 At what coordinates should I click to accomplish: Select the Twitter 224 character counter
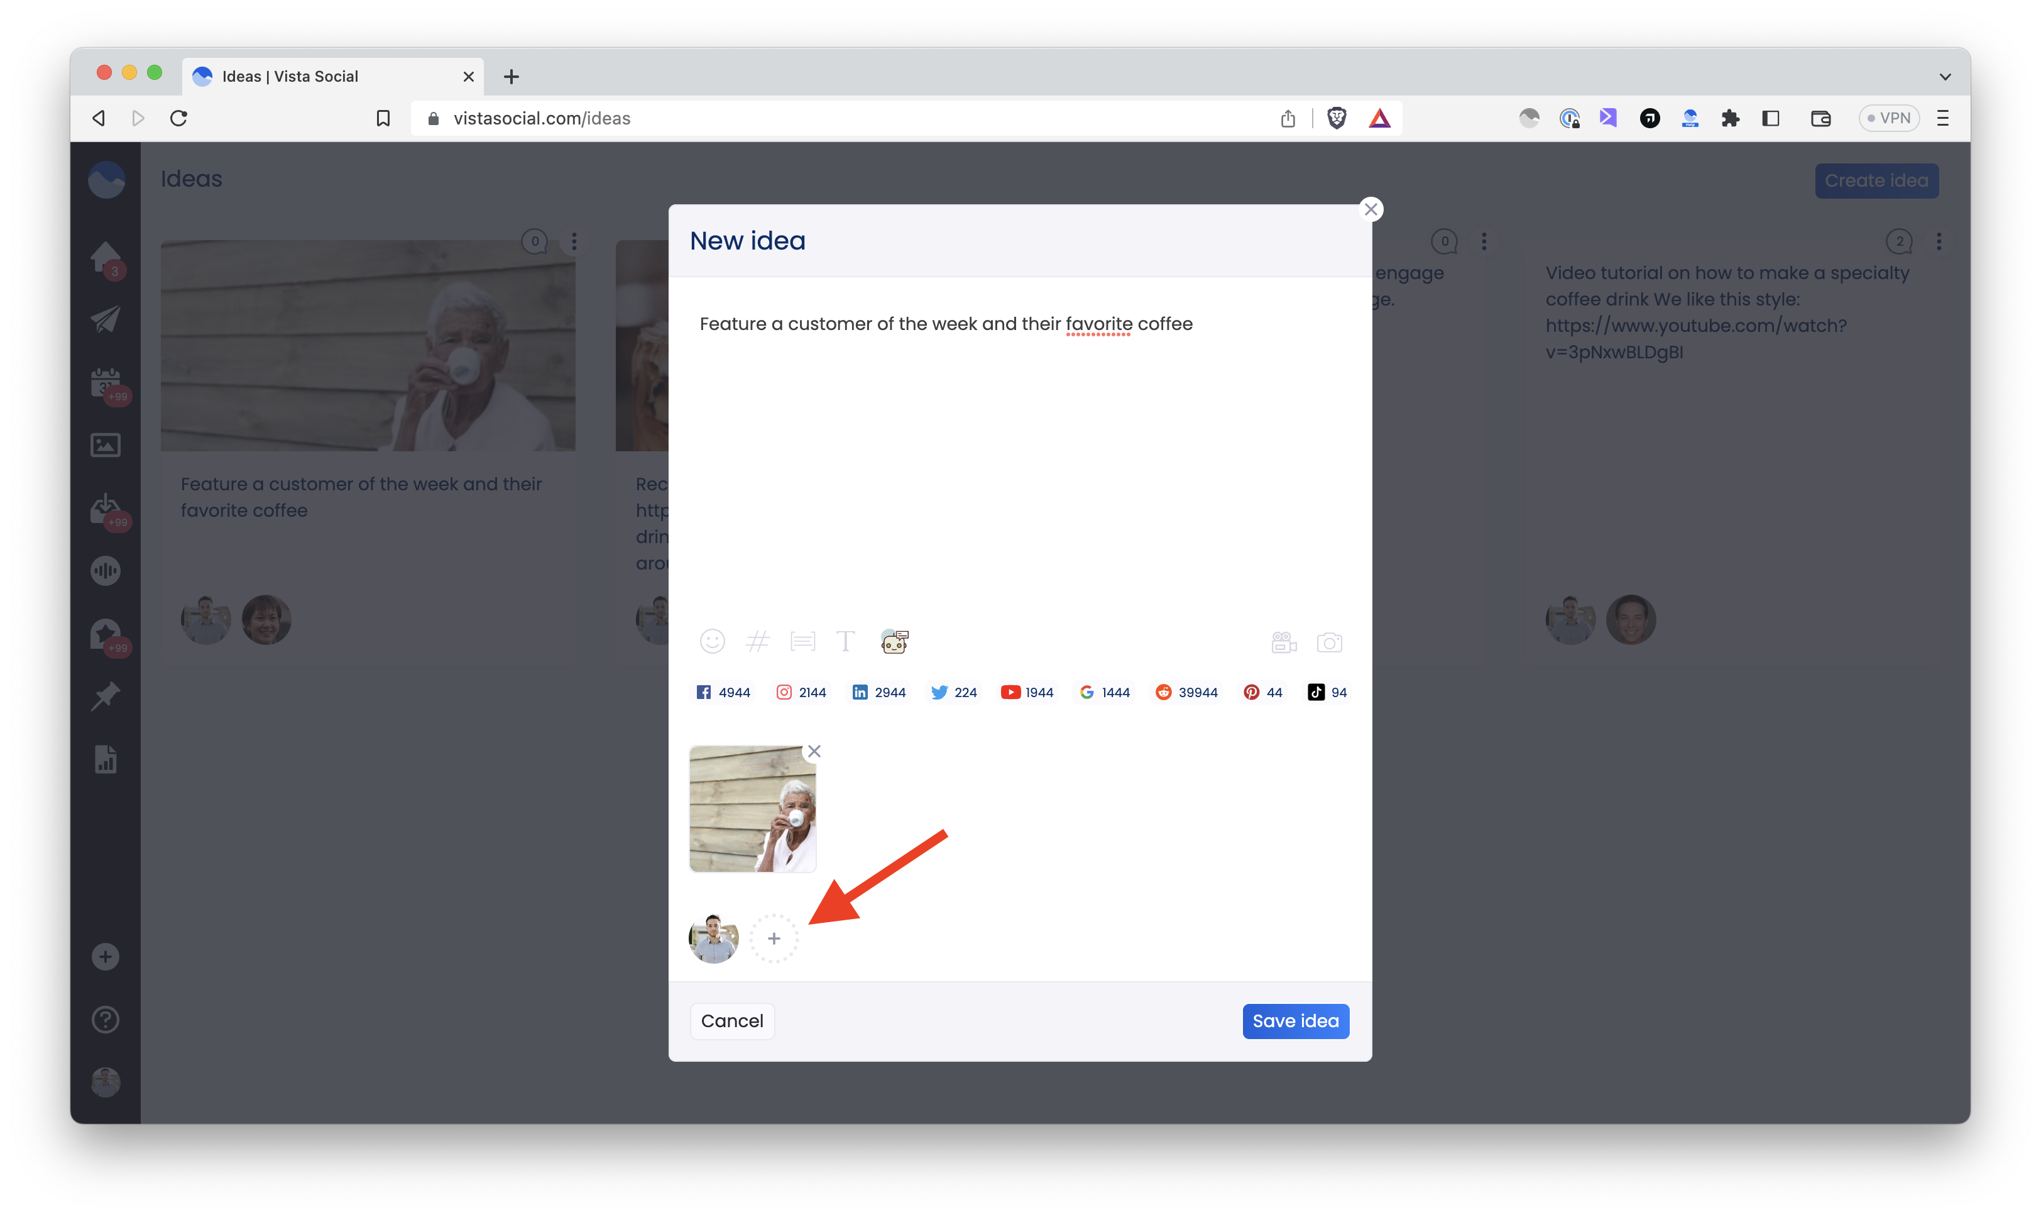(x=953, y=692)
